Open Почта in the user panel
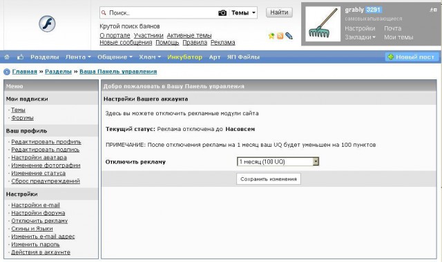Viewport: 442px width, 262px height. [x=393, y=28]
